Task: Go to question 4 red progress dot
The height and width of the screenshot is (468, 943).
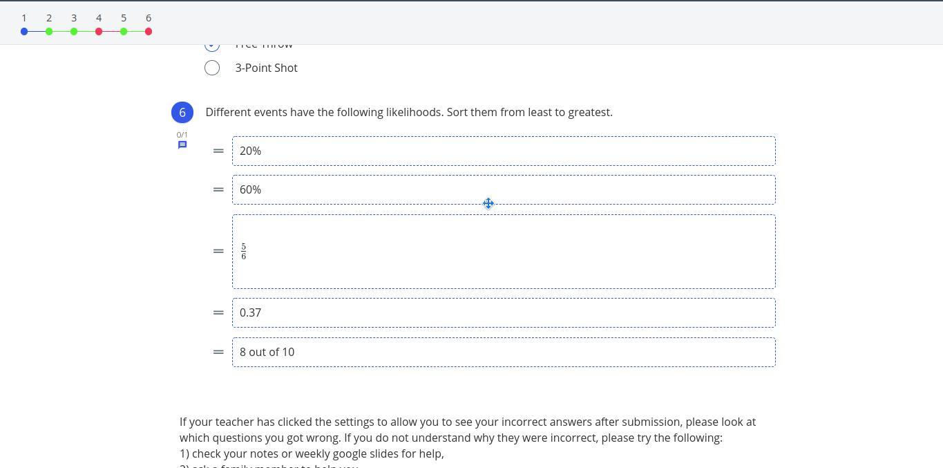Action: tap(99, 31)
